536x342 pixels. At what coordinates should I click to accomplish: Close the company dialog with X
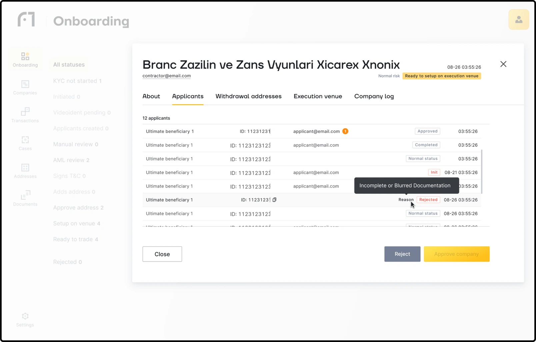[503, 64]
